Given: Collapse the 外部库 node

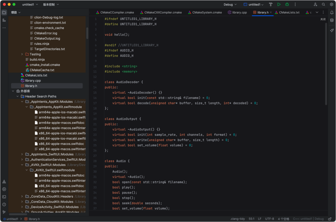Looking at the screenshot, I should point(13,91).
